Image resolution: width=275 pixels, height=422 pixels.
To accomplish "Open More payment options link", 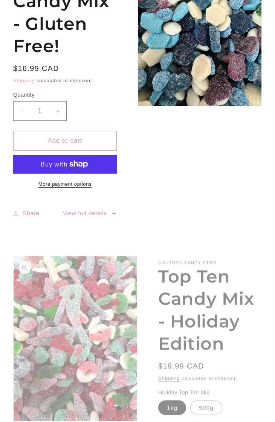I will pyautogui.click(x=65, y=184).
